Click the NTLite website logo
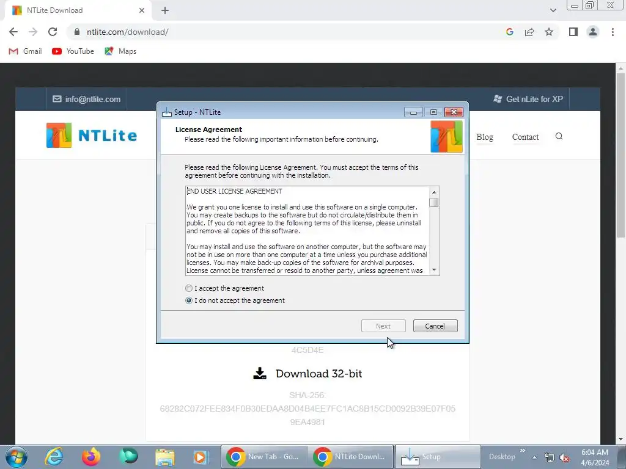 [92, 135]
